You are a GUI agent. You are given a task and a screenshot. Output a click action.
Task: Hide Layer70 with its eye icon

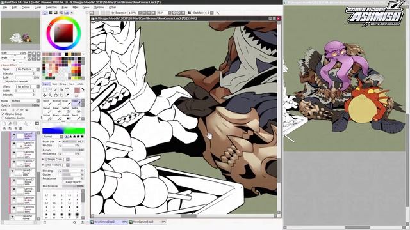pyautogui.click(x=14, y=143)
